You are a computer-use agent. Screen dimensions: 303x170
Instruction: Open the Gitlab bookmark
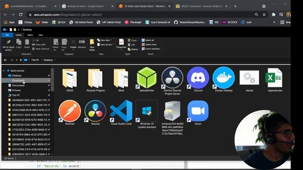coord(42,22)
